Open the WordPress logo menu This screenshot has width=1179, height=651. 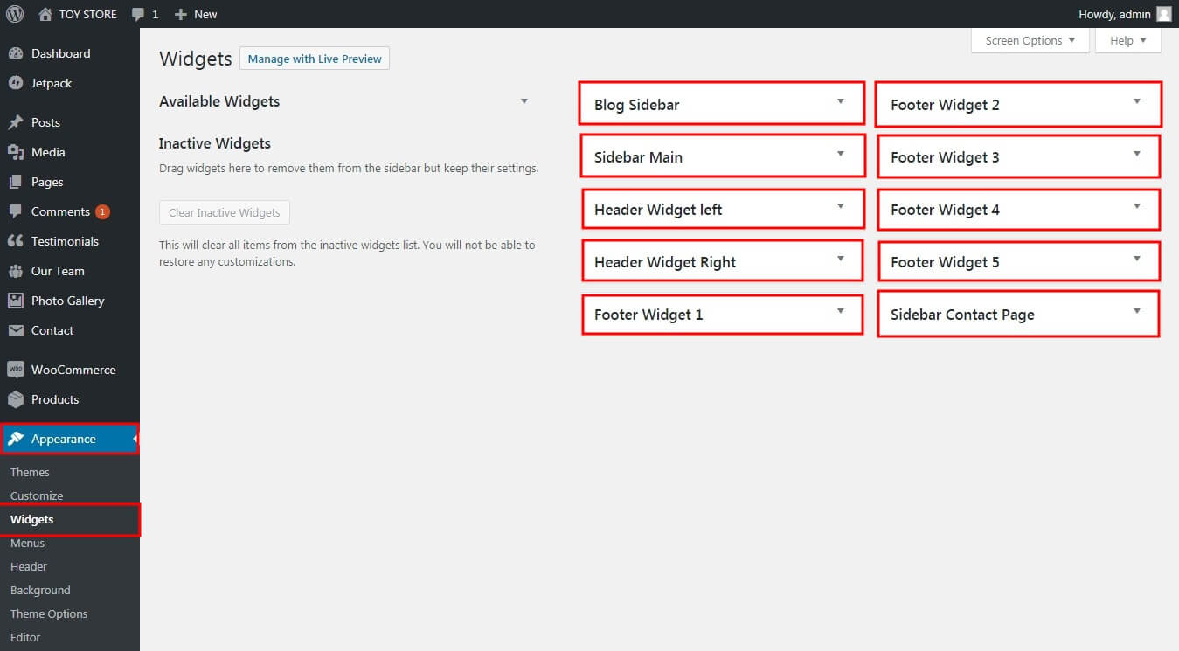point(15,14)
